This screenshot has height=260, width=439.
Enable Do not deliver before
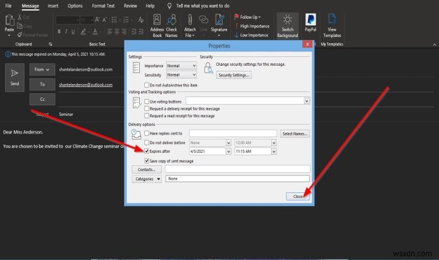[x=146, y=143]
